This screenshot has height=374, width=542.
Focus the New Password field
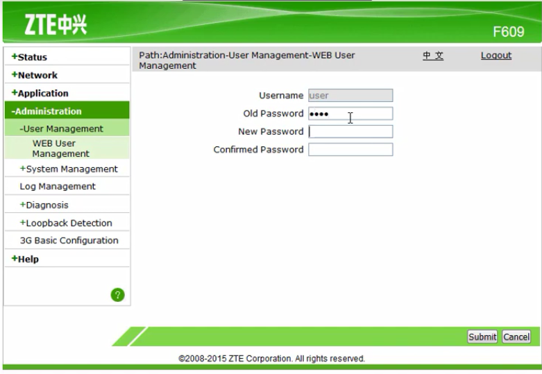(350, 131)
